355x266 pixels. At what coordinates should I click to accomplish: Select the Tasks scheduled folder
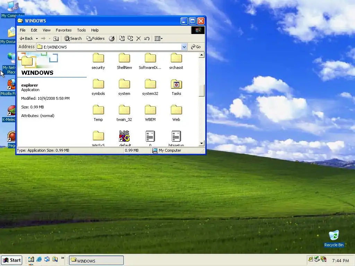[176, 87]
